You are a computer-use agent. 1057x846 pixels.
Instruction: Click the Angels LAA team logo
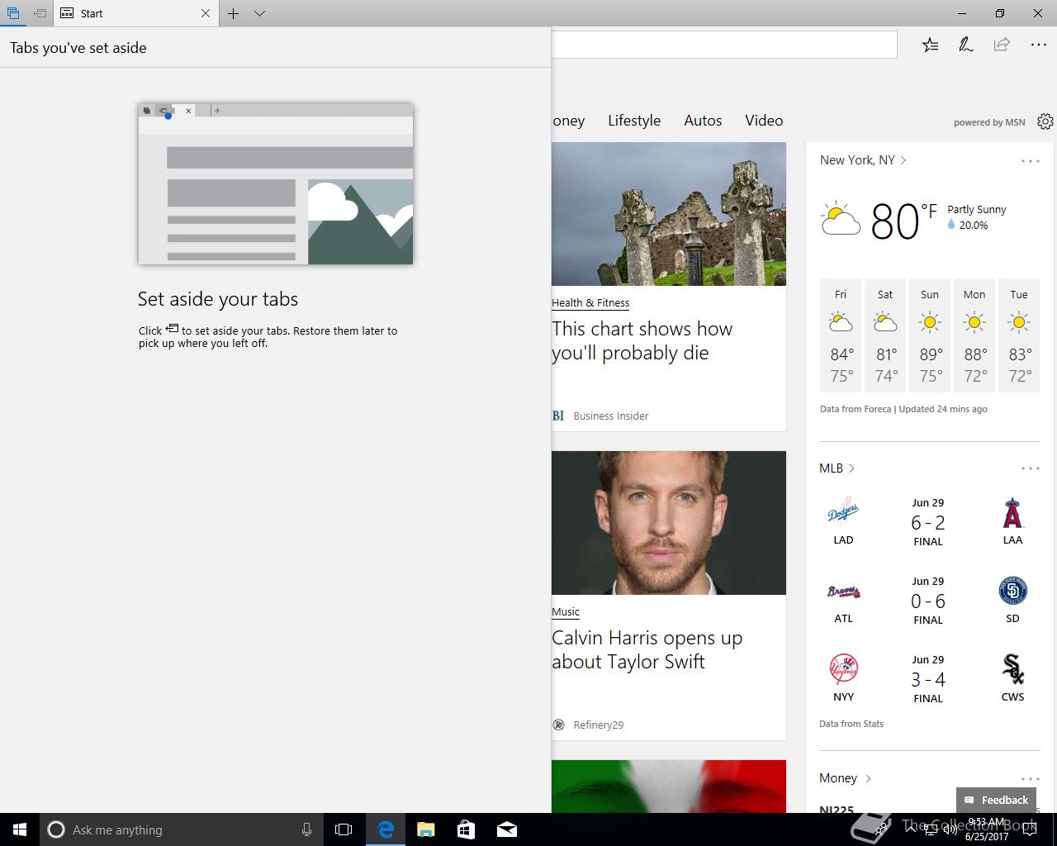1012,513
